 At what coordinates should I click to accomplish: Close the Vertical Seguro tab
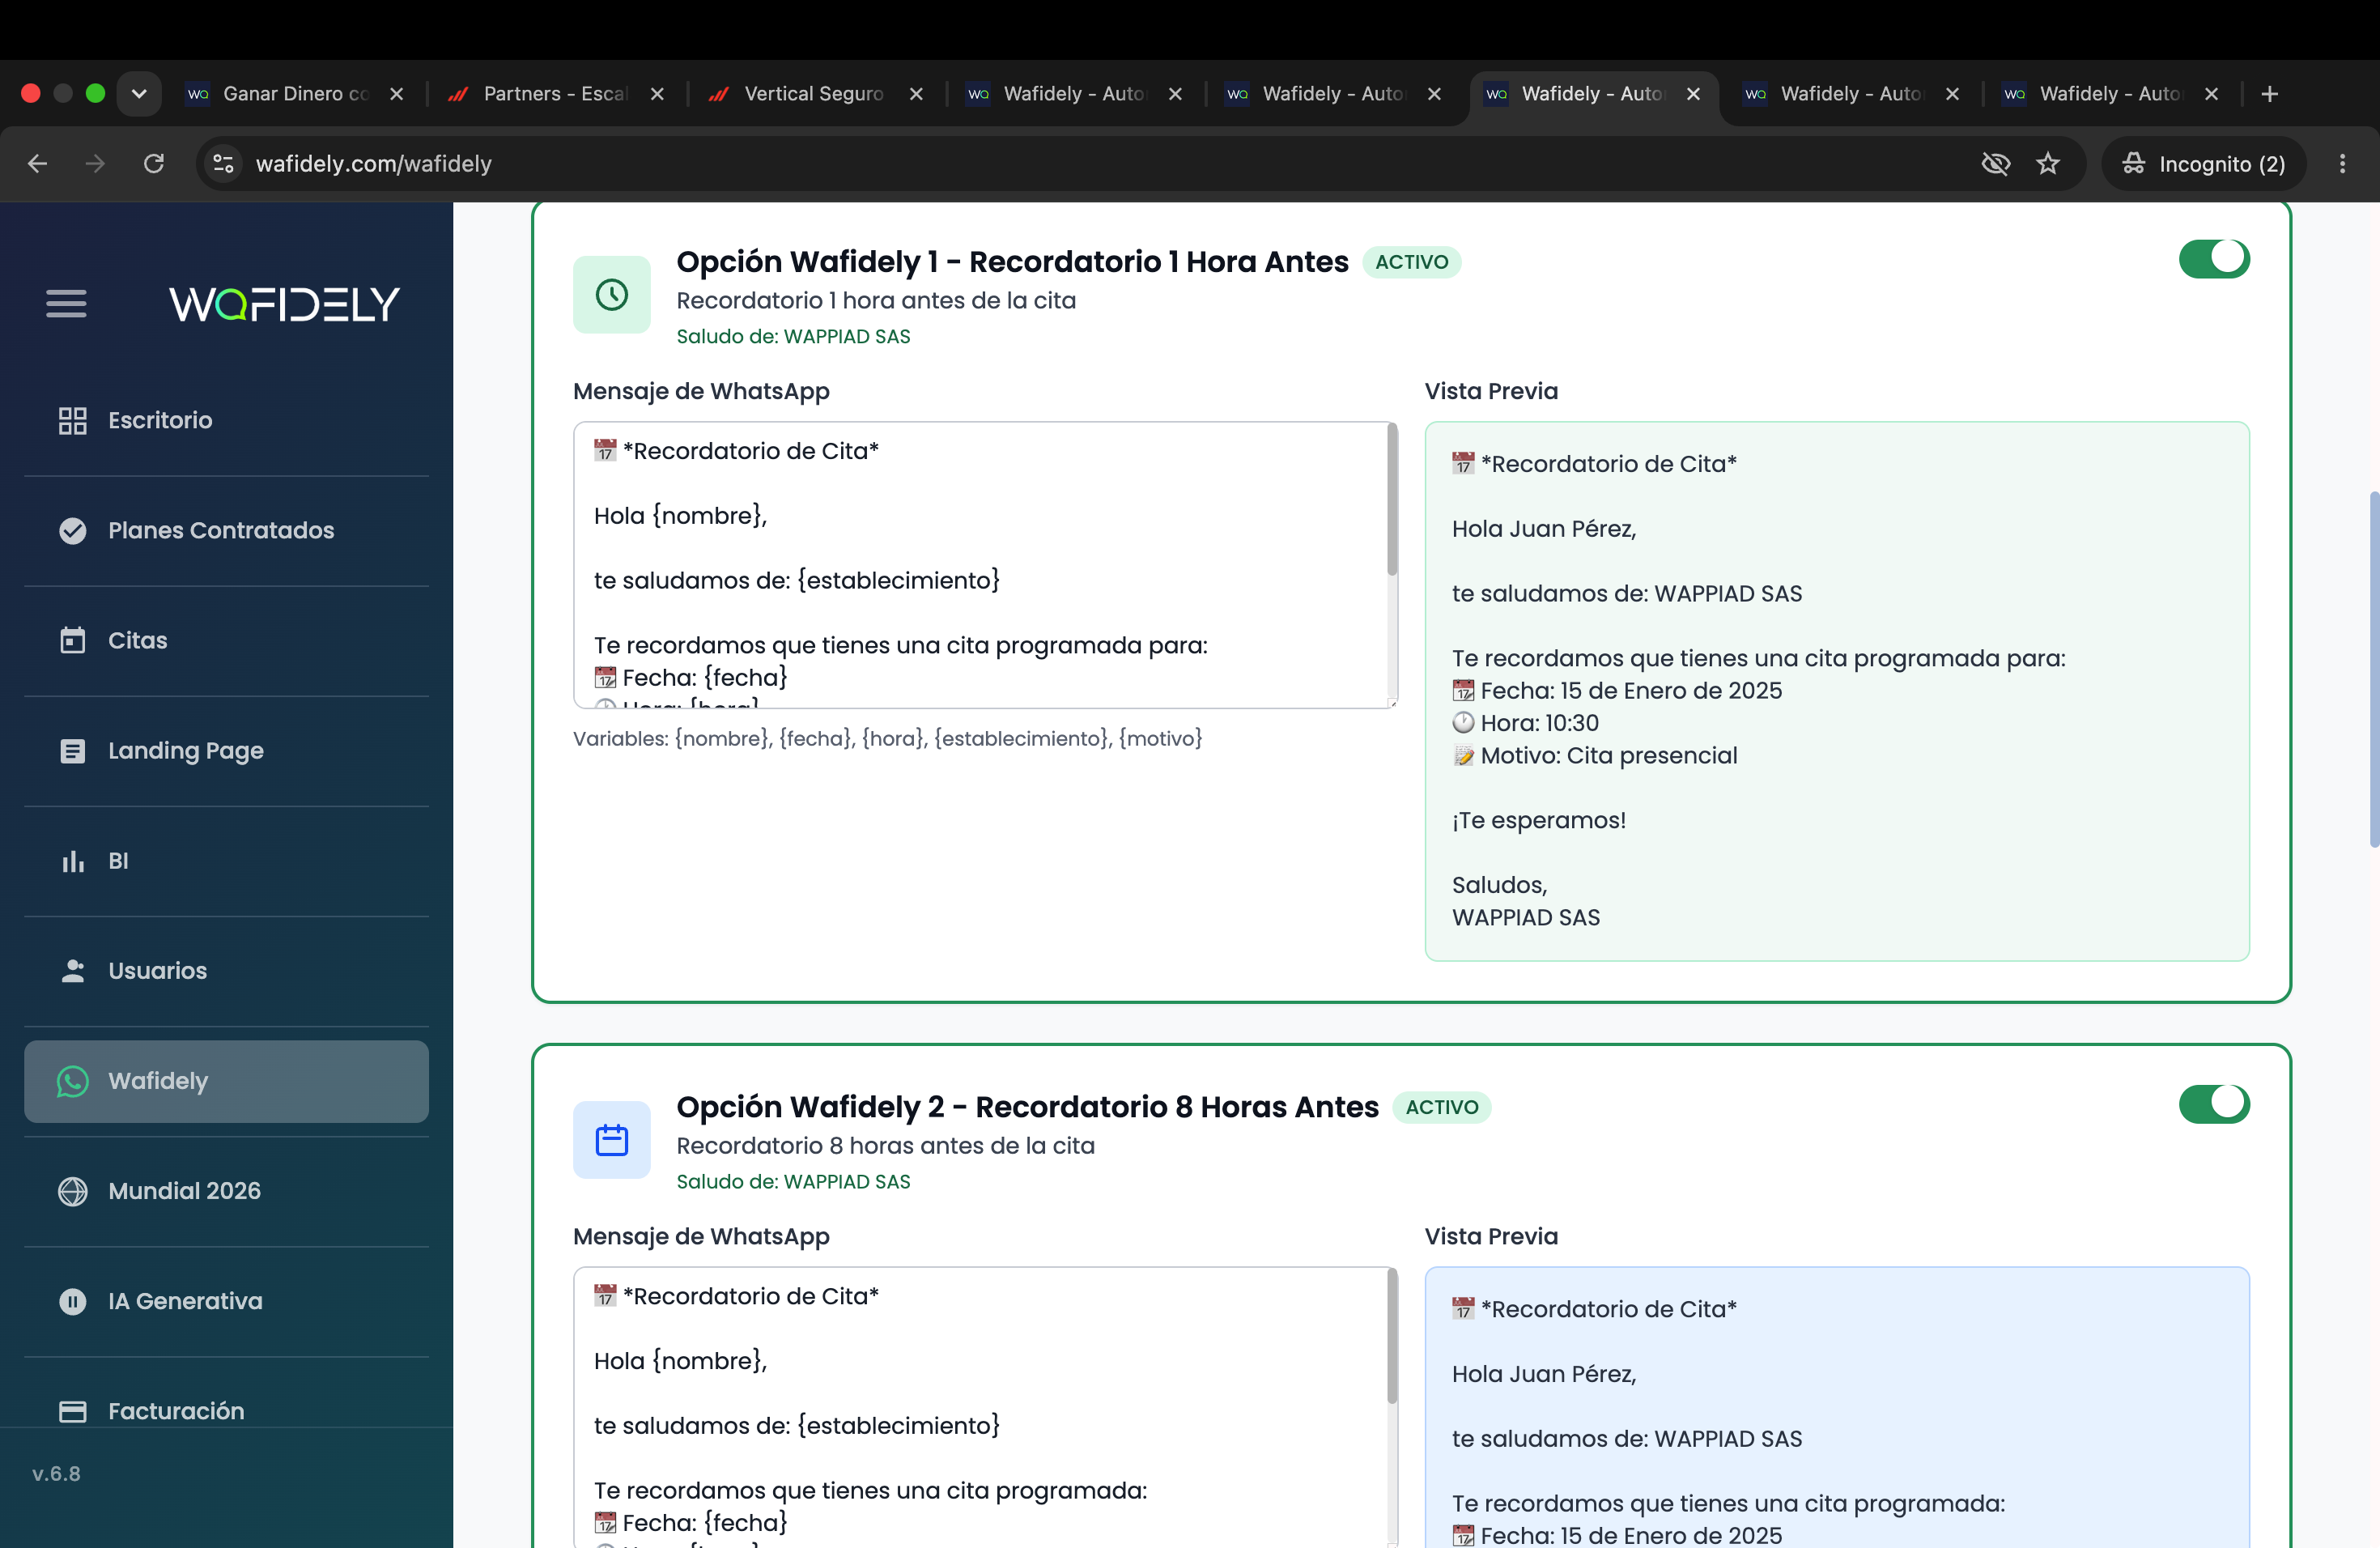coord(915,93)
